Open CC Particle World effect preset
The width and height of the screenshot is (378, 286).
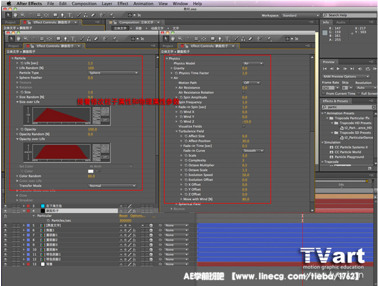(348, 152)
